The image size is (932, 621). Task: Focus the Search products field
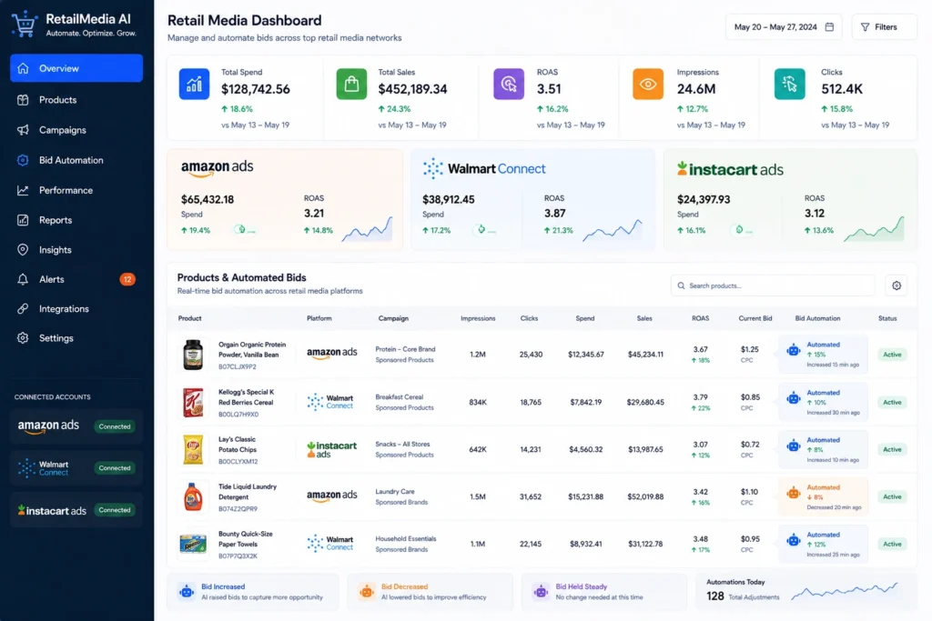773,285
